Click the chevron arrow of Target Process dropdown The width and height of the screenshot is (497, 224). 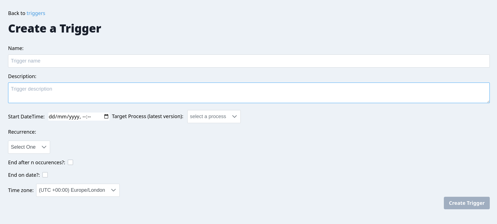[x=234, y=116]
